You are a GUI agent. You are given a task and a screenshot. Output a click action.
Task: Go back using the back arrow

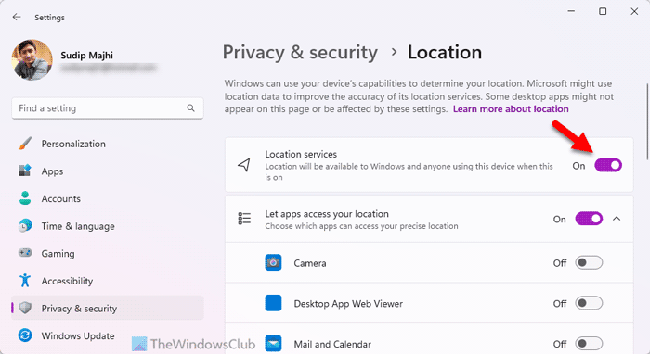(17, 17)
